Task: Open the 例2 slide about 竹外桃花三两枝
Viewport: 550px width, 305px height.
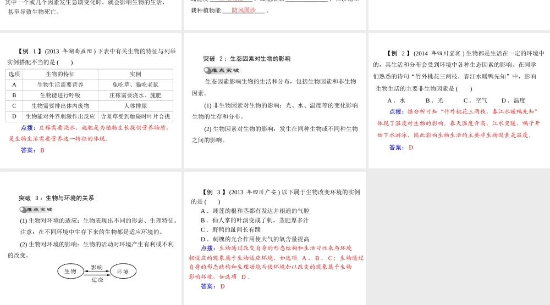Action: [x=459, y=101]
